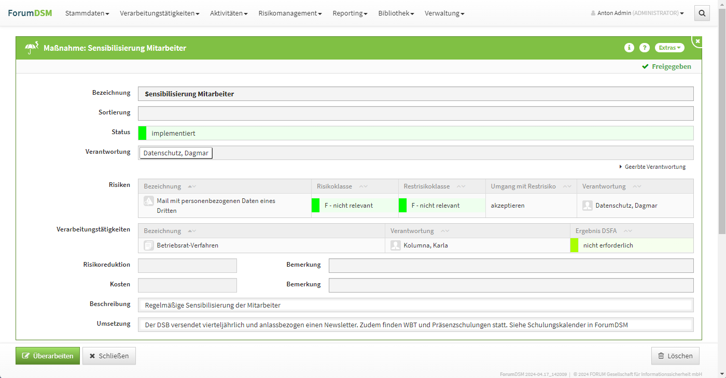Screen dimensions: 726x378
Task: Click the green implementiert status swatch
Action: 142,133
